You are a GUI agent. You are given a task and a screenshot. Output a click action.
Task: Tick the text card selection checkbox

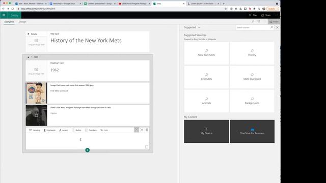click(x=147, y=147)
